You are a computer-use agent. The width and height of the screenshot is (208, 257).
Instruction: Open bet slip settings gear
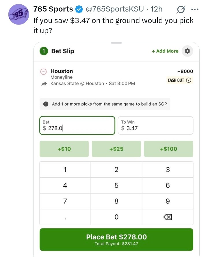pos(187,51)
